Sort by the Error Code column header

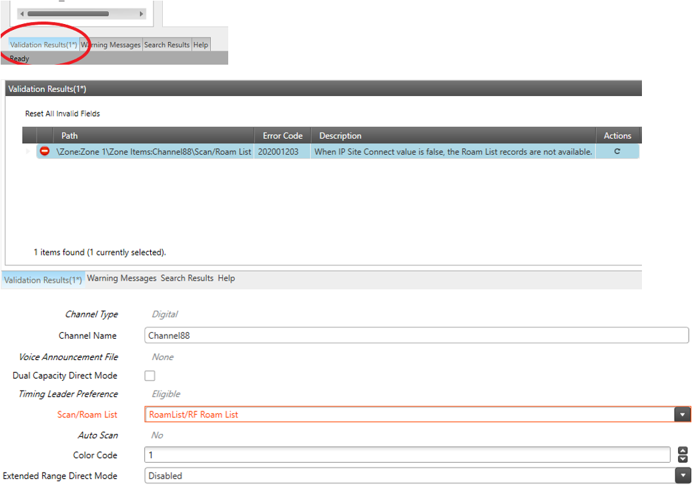pyautogui.click(x=282, y=136)
